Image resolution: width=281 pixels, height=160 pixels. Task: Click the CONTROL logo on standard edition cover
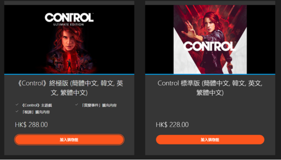(209, 46)
